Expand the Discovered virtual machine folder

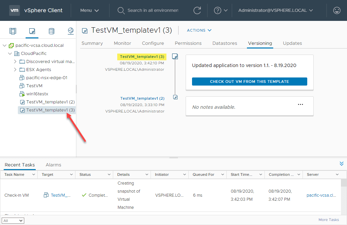point(15,62)
